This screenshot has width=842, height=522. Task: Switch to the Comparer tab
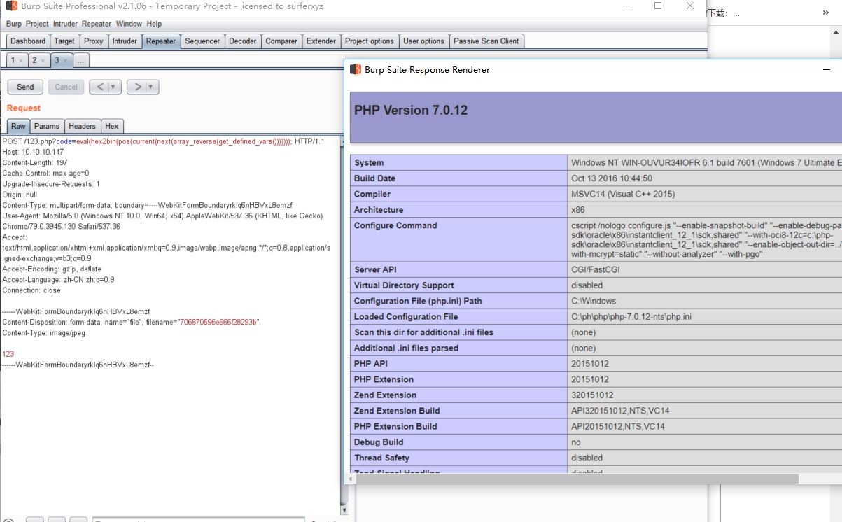click(x=281, y=41)
